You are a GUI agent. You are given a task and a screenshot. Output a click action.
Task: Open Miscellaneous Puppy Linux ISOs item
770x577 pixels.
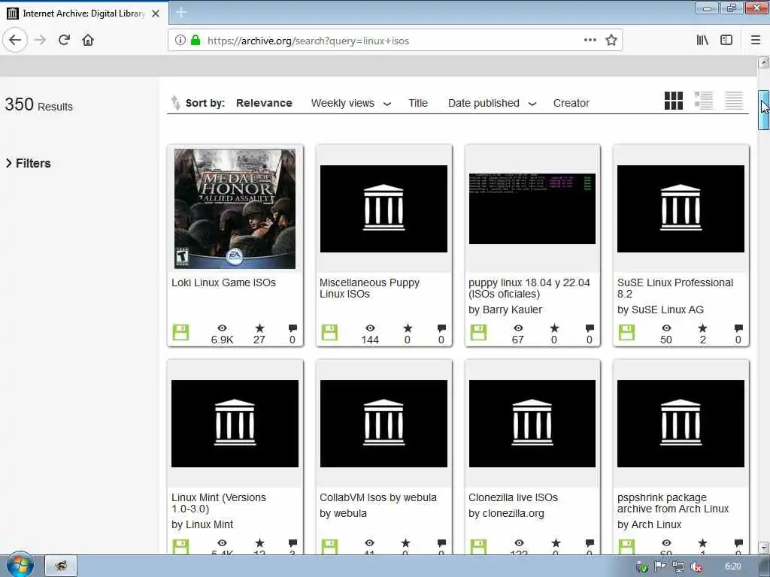369,288
